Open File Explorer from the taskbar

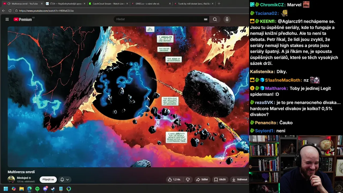coord(21,189)
